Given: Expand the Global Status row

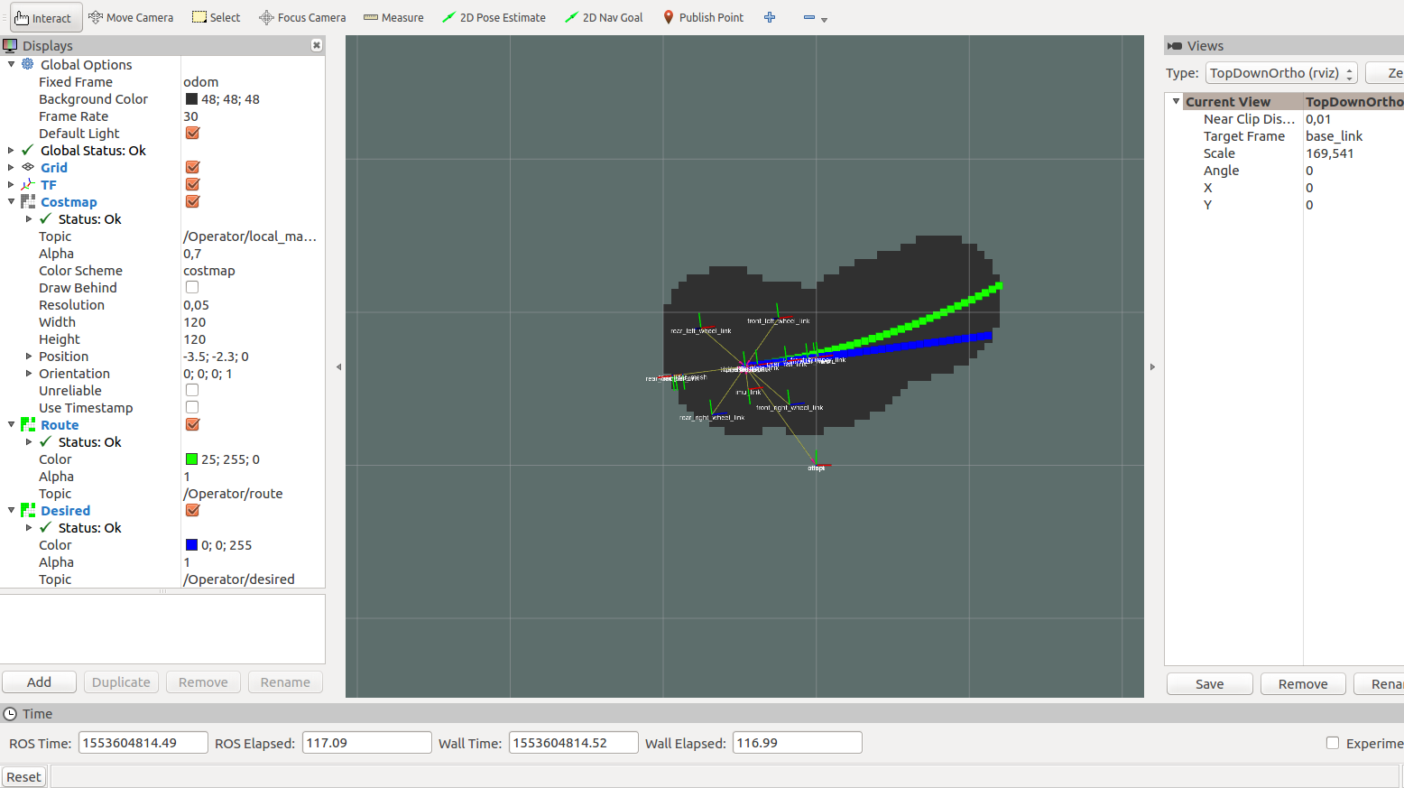Looking at the screenshot, I should [x=11, y=150].
